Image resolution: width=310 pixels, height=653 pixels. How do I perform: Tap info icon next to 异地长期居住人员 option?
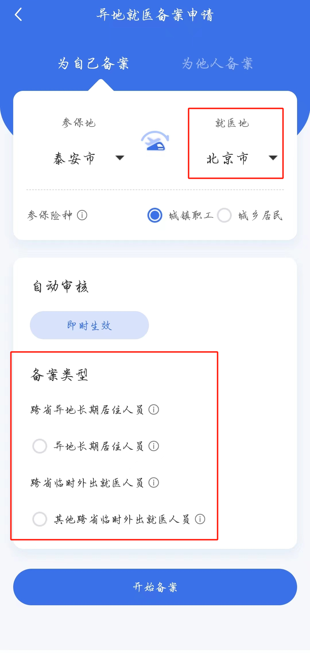pos(154,446)
